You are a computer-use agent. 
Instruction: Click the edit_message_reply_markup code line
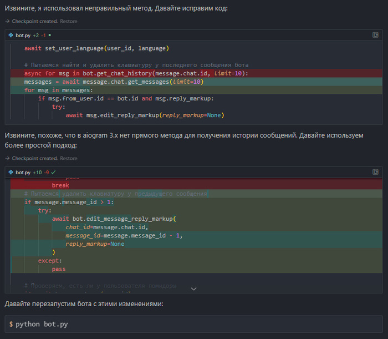tap(114, 219)
